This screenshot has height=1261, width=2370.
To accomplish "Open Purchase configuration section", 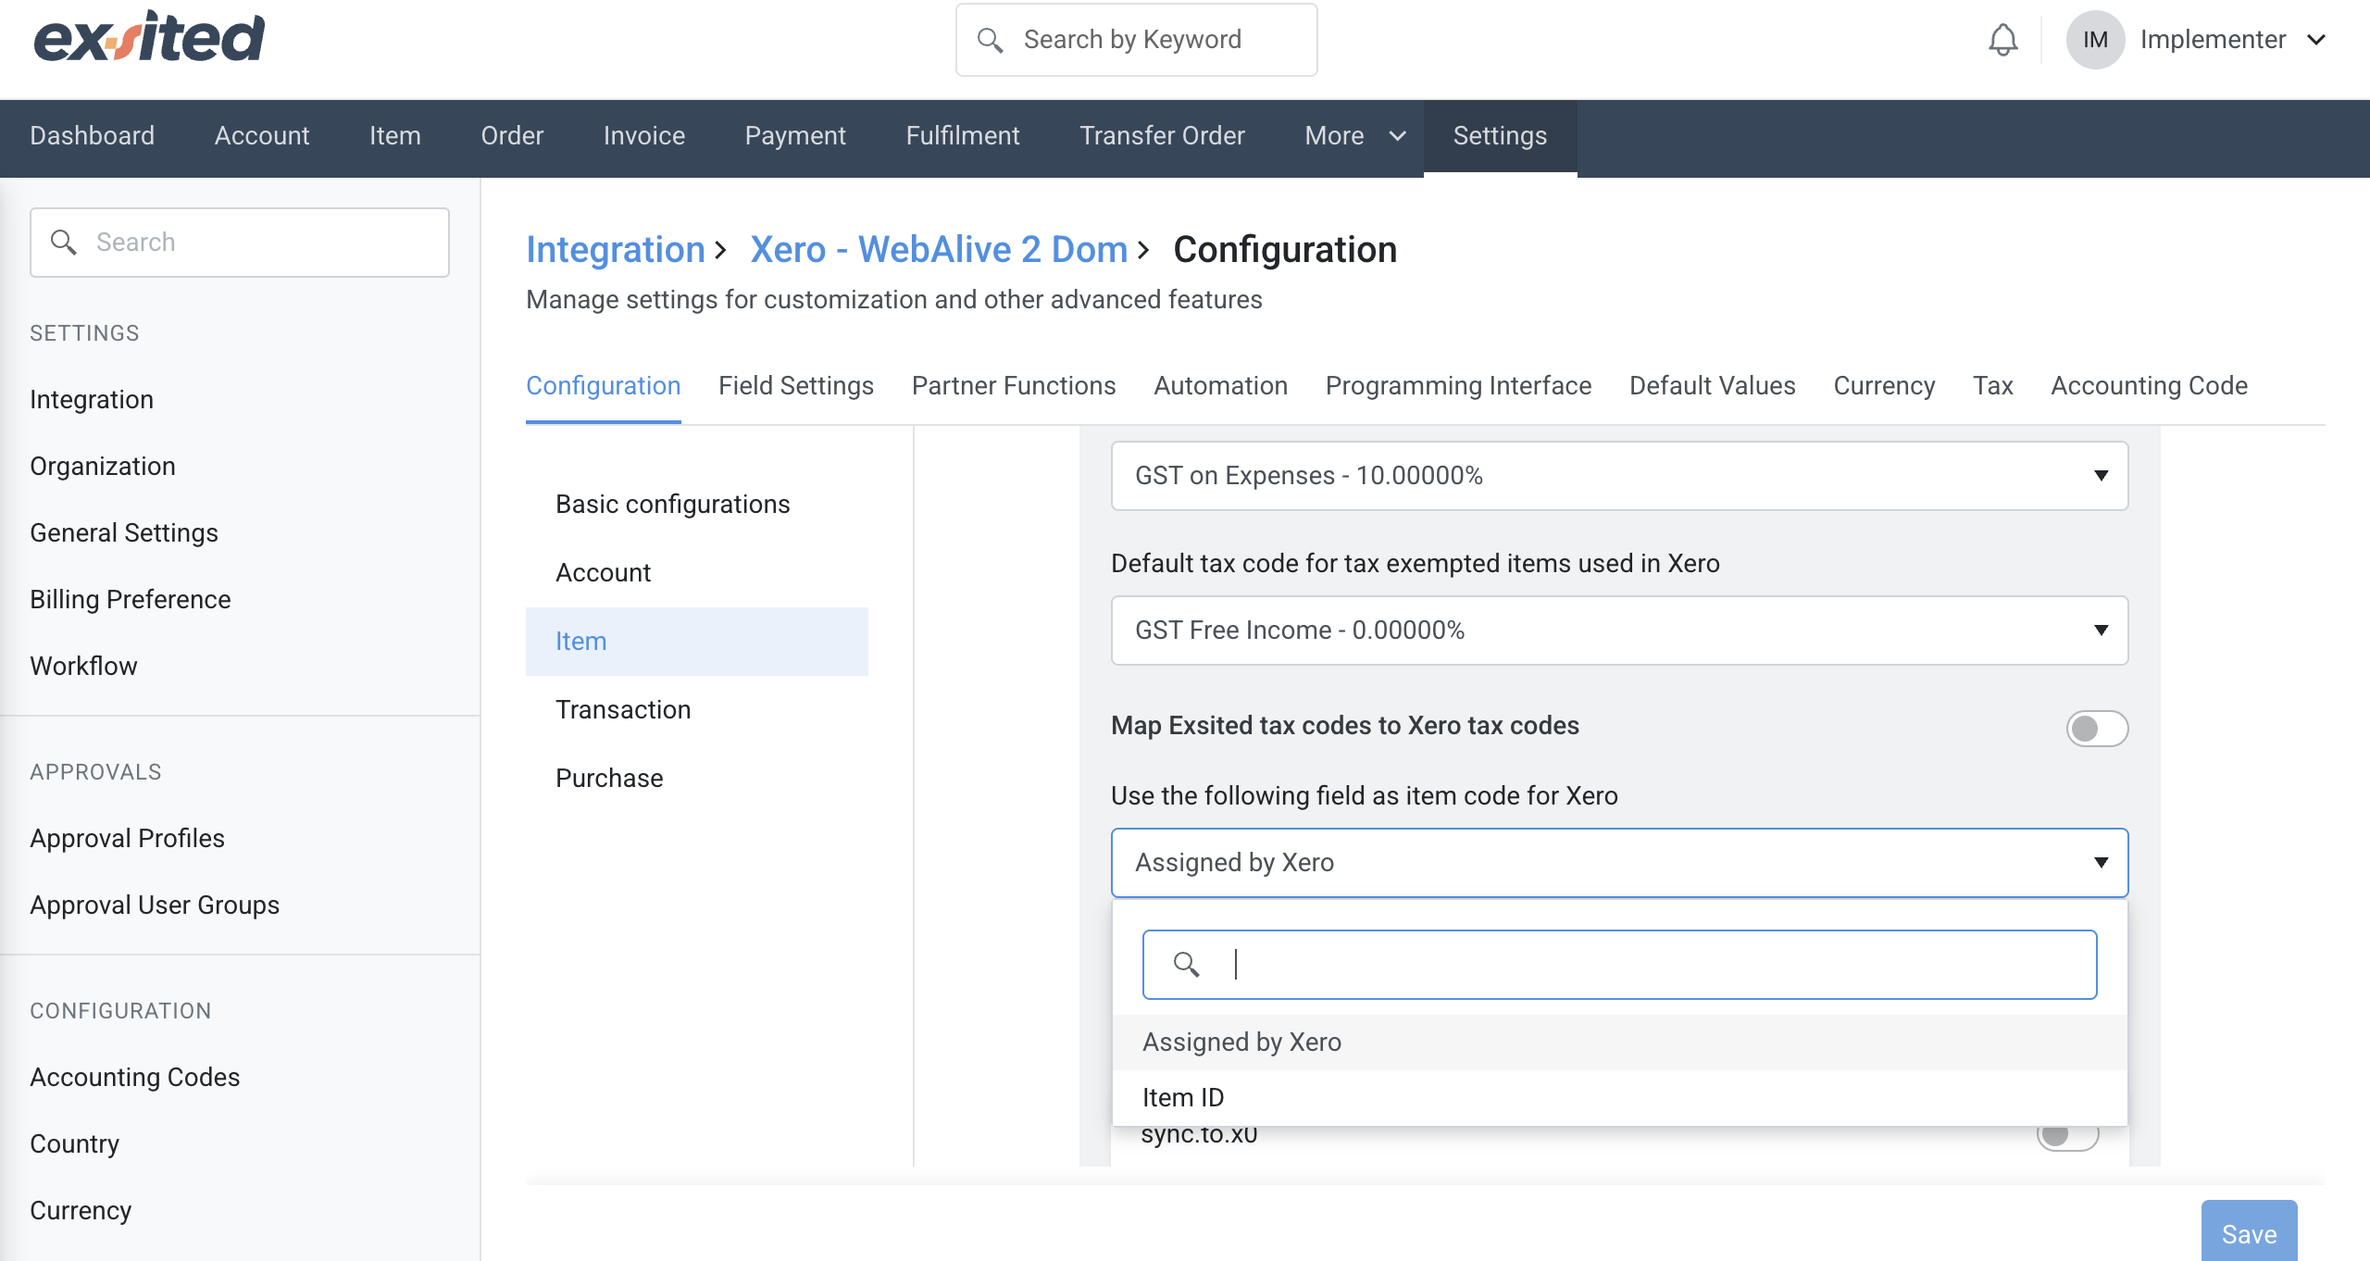I will [x=697, y=779].
